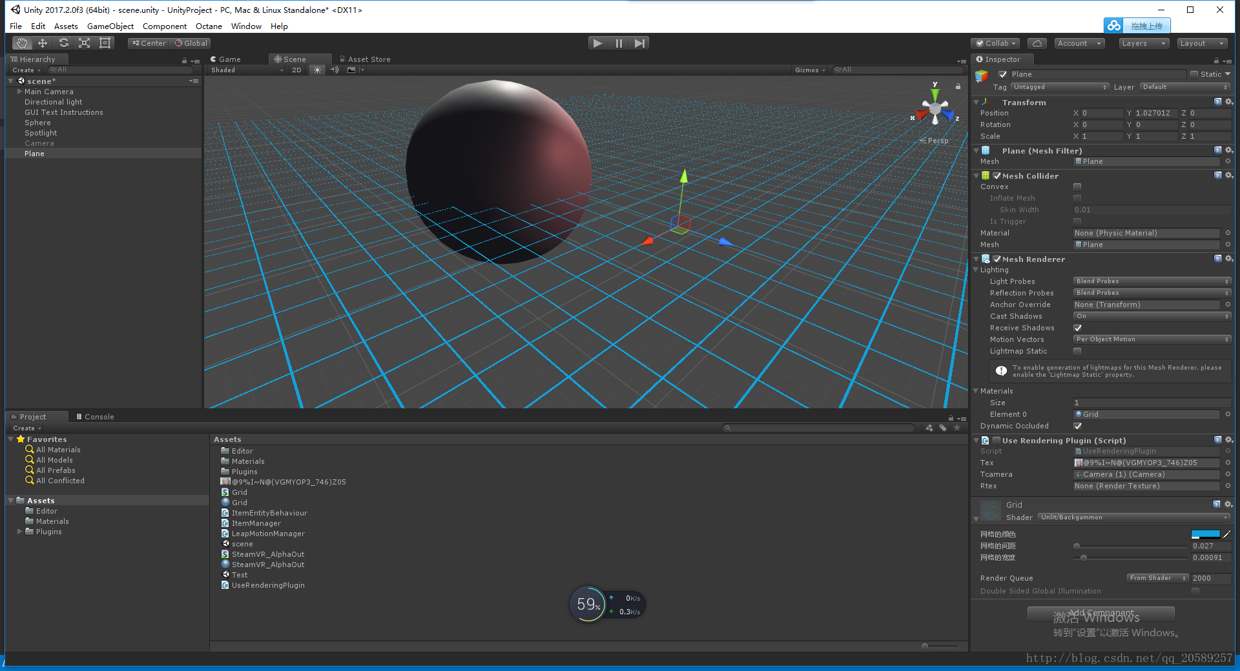
Task: Toggle Receive Shadows checkbox
Action: [1077, 328]
